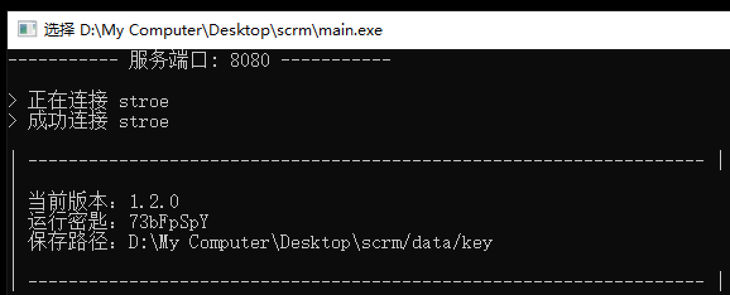Viewport: 730px width, 295px height.
Task: Click the service port 8080 text
Action: pyautogui.click(x=249, y=61)
